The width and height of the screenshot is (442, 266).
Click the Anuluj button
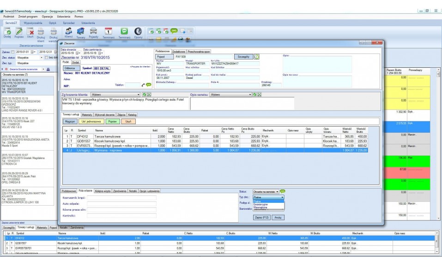click(278, 217)
